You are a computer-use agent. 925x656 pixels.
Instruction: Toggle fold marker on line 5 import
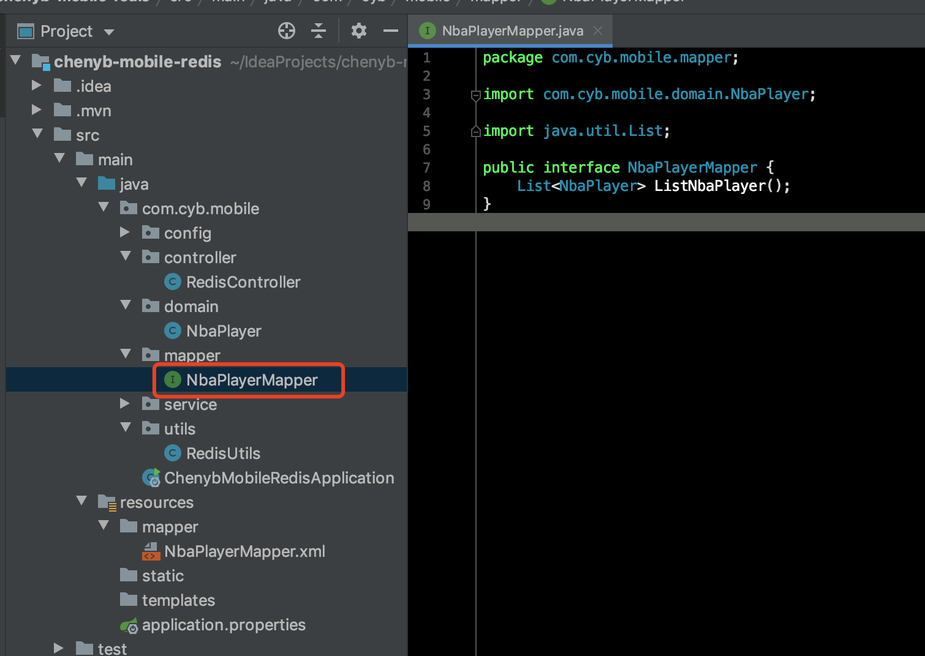pos(475,131)
